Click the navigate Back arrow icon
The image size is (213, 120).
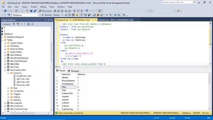pyautogui.click(x=5, y=11)
